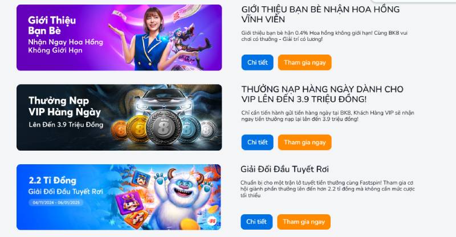The height and width of the screenshot is (237, 456).
Task: Click Tham gia ngay for VIP deposit bonus
Action: 304,143
